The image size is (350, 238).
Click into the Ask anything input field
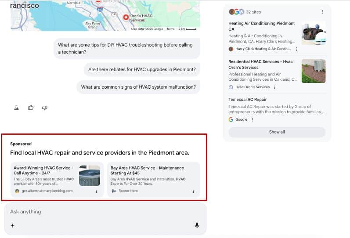(101, 212)
